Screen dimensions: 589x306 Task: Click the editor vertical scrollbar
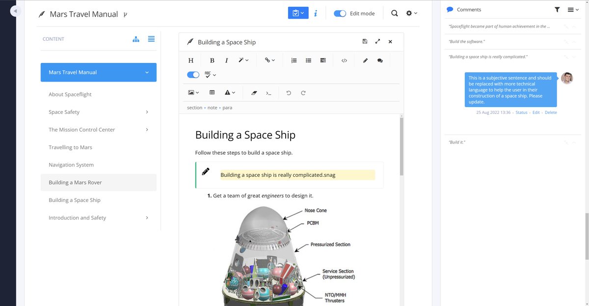pyautogui.click(x=402, y=146)
